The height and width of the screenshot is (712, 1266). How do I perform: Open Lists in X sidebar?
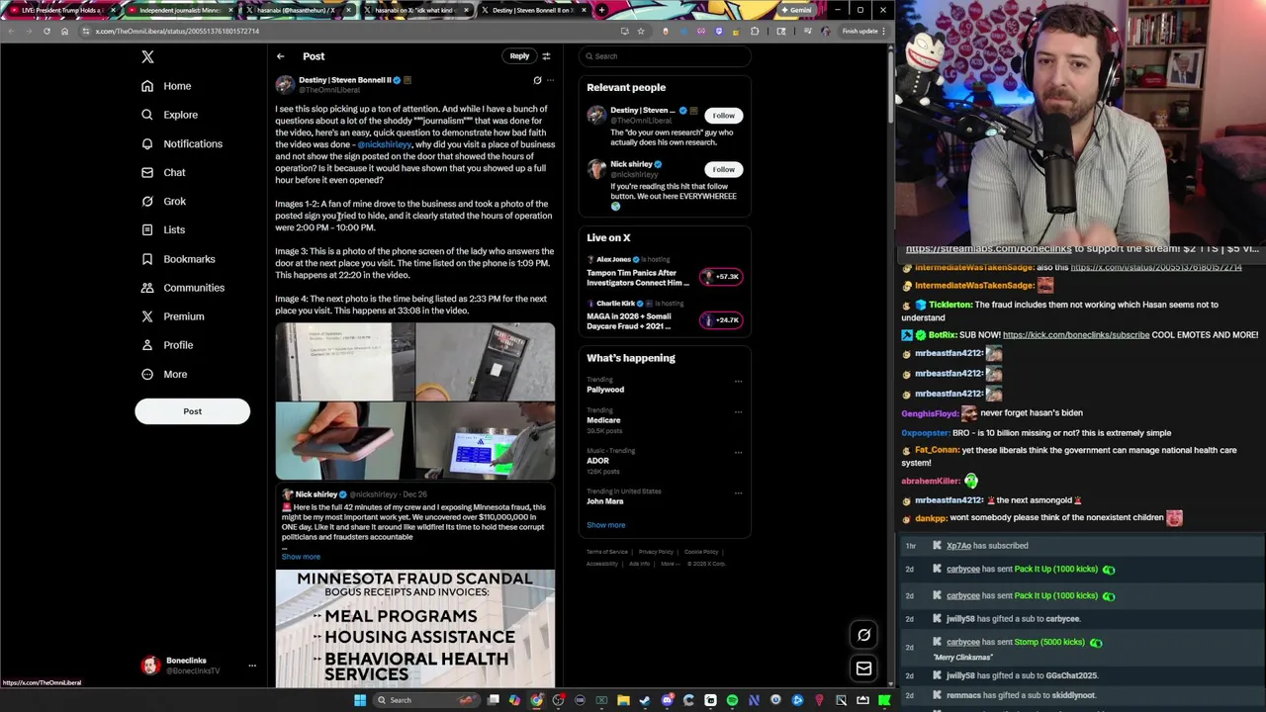point(163,229)
